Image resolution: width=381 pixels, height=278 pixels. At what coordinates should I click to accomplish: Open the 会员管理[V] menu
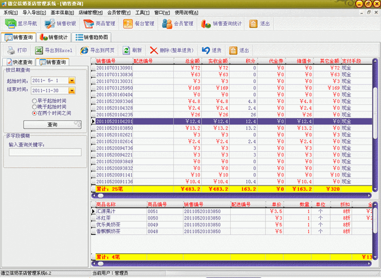click(119, 13)
